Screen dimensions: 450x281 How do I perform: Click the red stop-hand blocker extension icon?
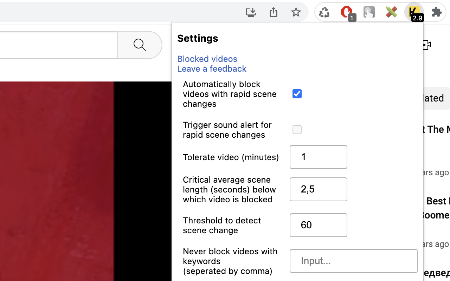pos(346,12)
